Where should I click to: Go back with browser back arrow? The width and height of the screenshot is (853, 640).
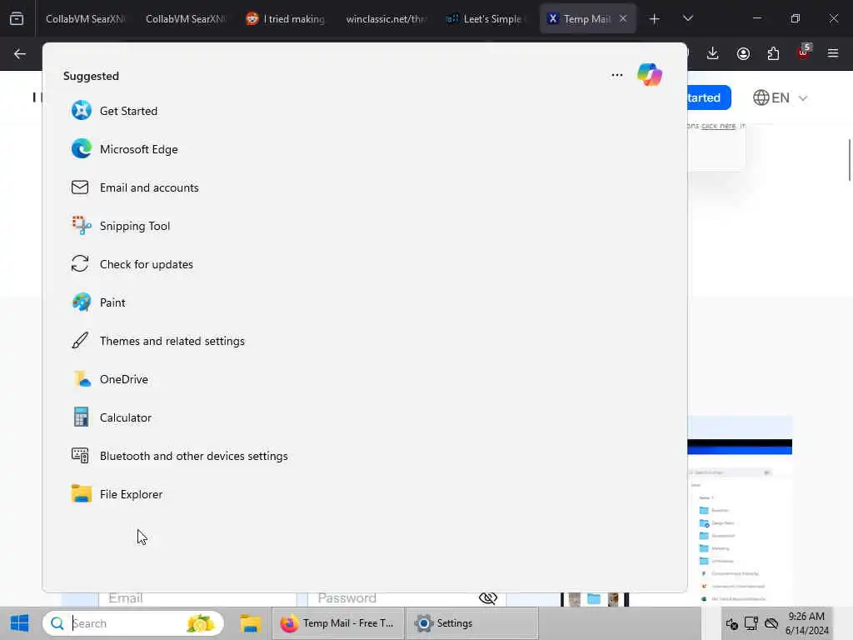point(20,53)
